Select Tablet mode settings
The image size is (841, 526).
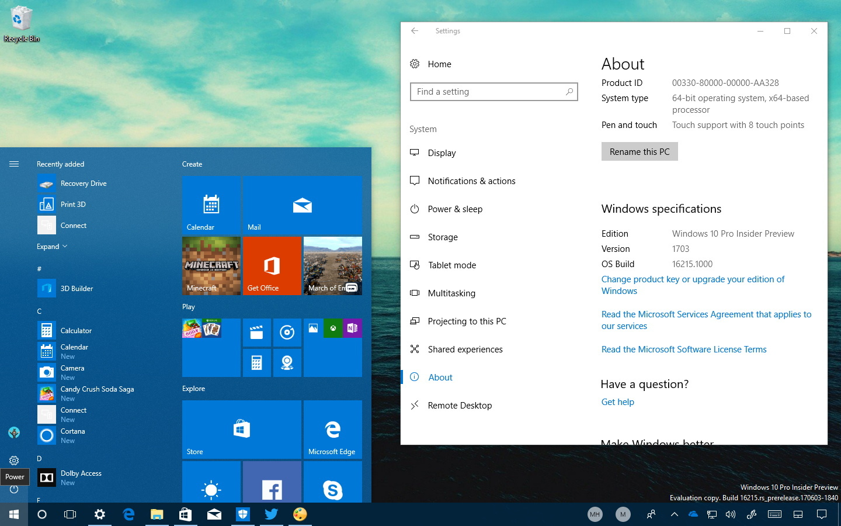pos(444,265)
